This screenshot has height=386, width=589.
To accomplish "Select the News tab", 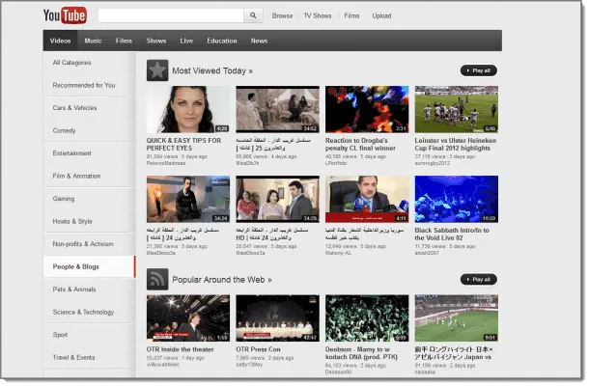I will tap(259, 41).
